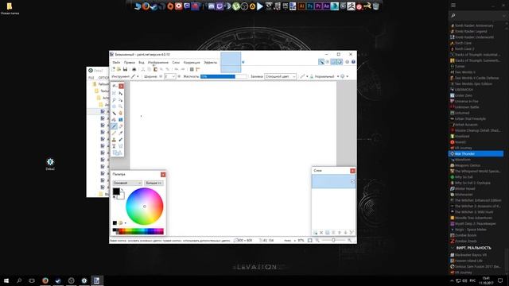Toggle the History window button

pyautogui.click(x=327, y=62)
